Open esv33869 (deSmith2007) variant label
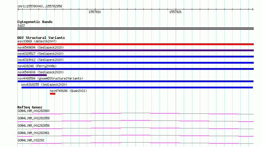 coord(37,41)
